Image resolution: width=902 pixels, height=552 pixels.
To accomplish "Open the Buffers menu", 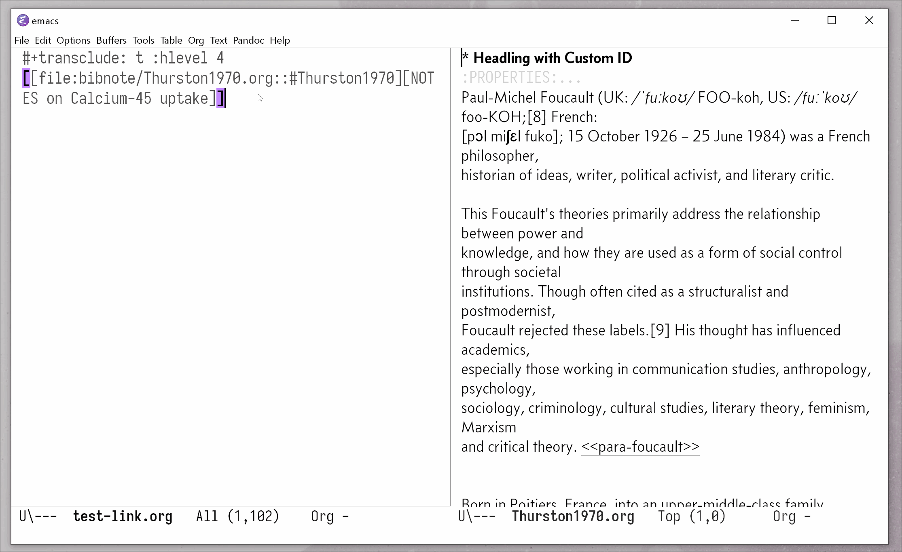I will click(111, 40).
